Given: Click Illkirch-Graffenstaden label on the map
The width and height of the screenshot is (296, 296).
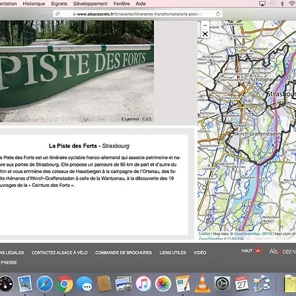Looking at the screenshot, I should [x=257, y=134].
